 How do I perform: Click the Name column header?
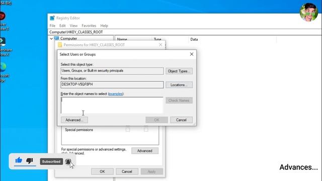tap(122, 39)
